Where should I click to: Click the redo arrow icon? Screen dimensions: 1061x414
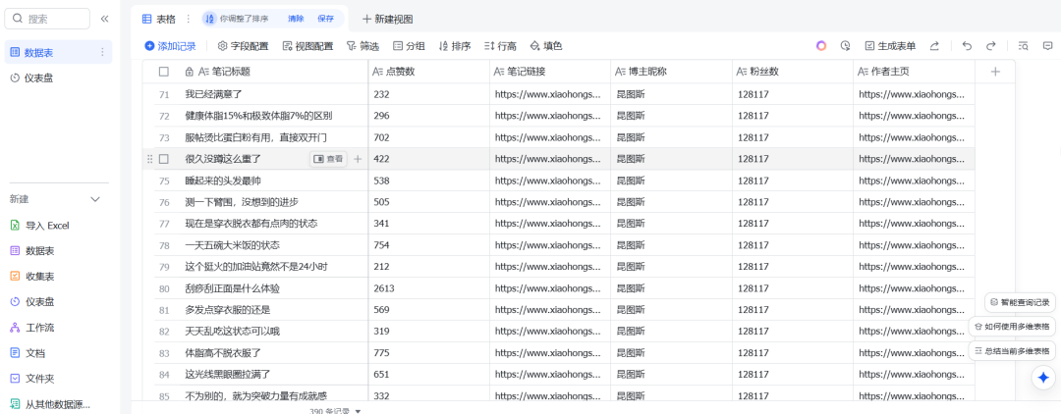coord(991,46)
